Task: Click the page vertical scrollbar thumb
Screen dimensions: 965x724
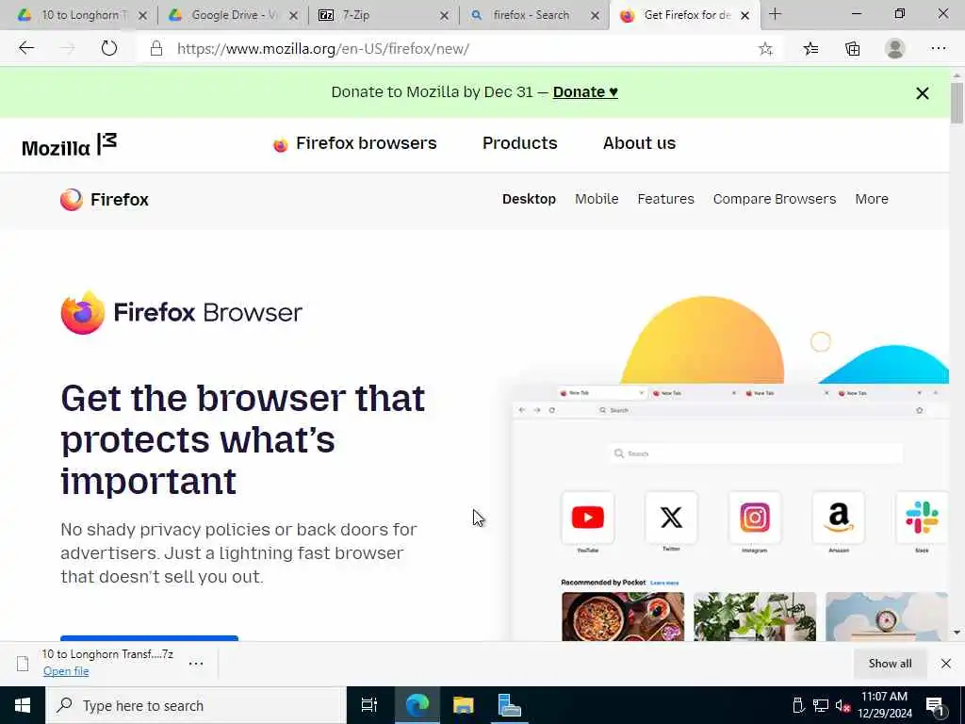Action: tap(957, 102)
